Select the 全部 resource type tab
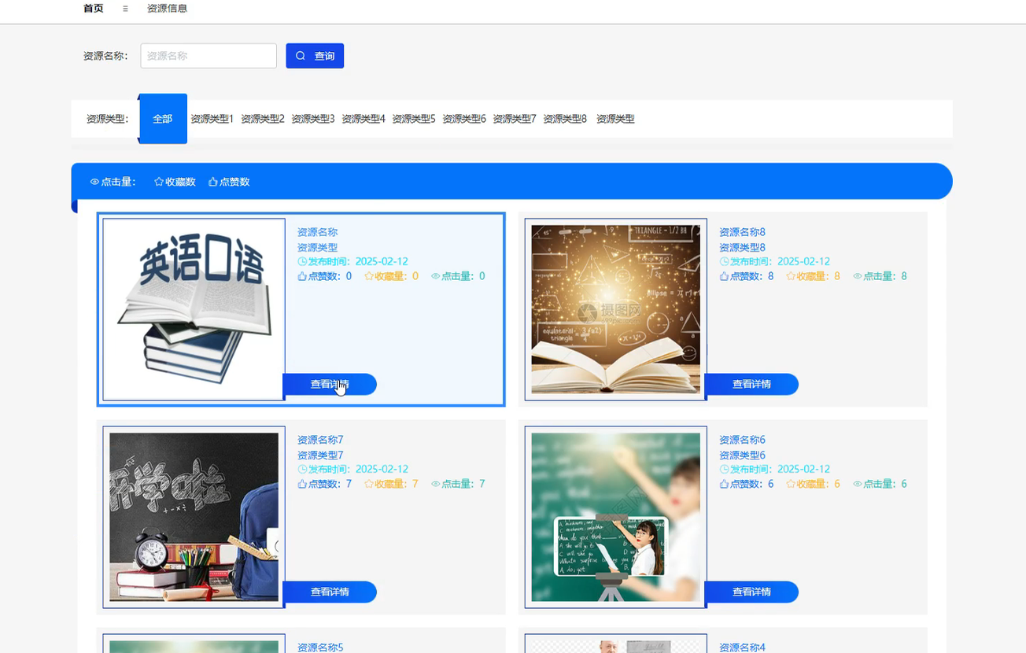The height and width of the screenshot is (653, 1026). (163, 119)
